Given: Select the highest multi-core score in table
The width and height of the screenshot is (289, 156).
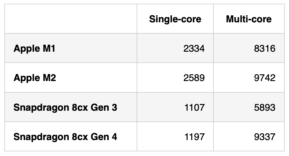Looking at the screenshot, I should (x=265, y=78).
